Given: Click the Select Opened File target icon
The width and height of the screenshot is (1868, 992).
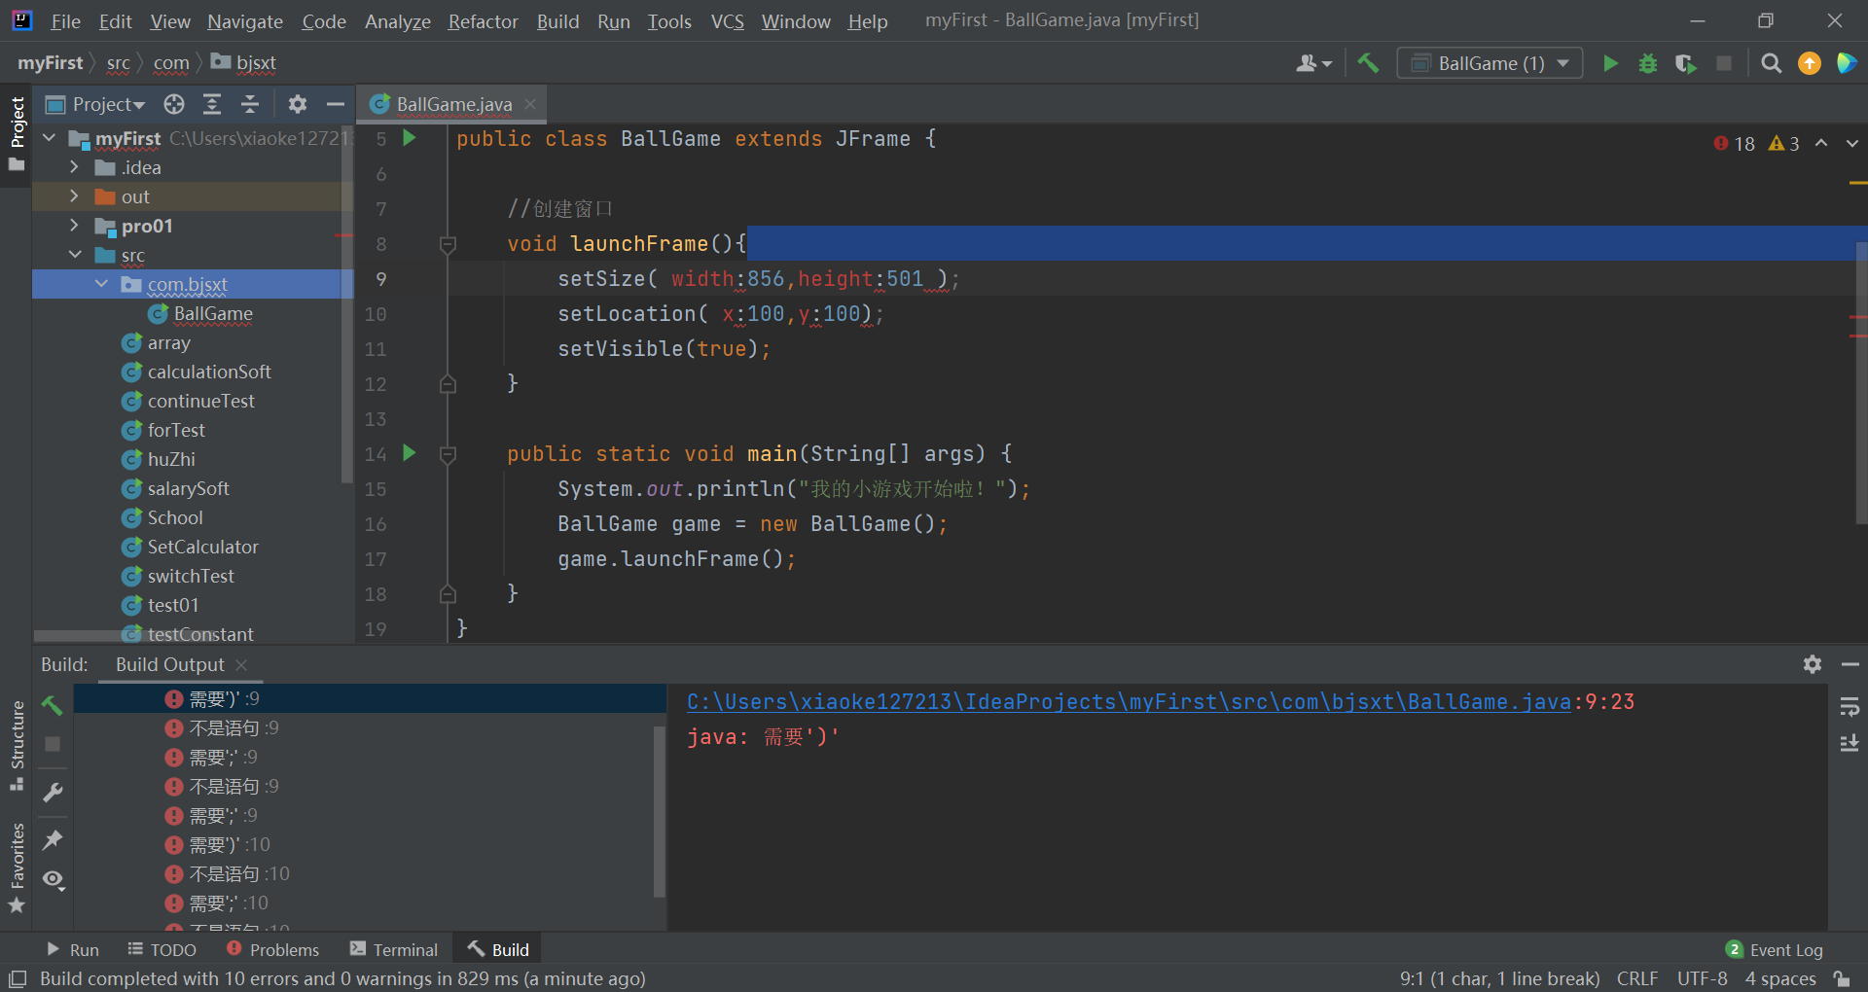Looking at the screenshot, I should 174,104.
